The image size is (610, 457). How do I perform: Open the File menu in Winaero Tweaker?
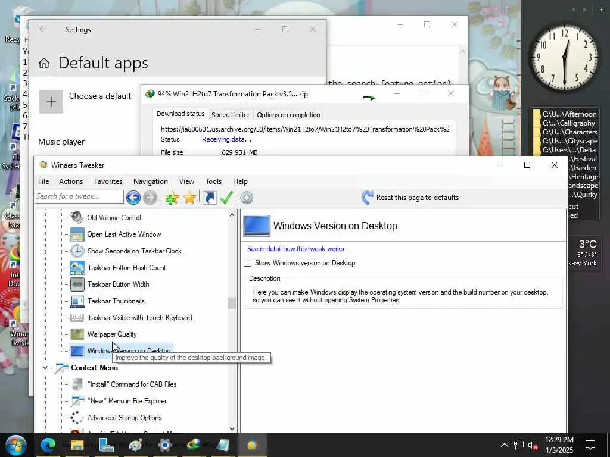43,181
